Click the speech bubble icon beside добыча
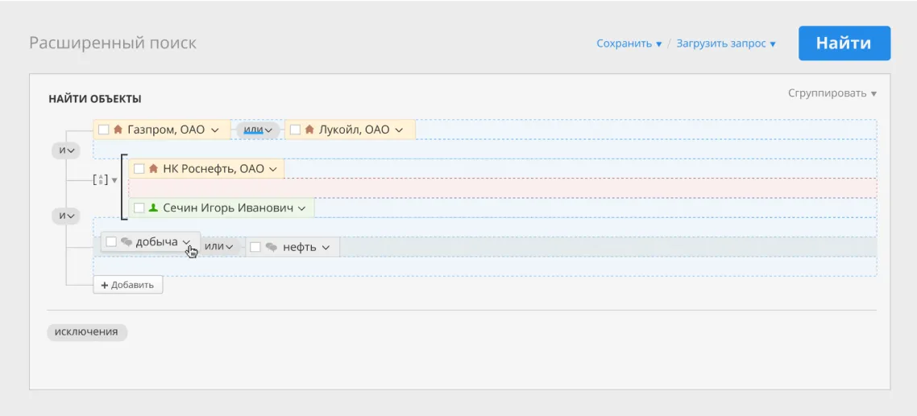 coord(127,242)
